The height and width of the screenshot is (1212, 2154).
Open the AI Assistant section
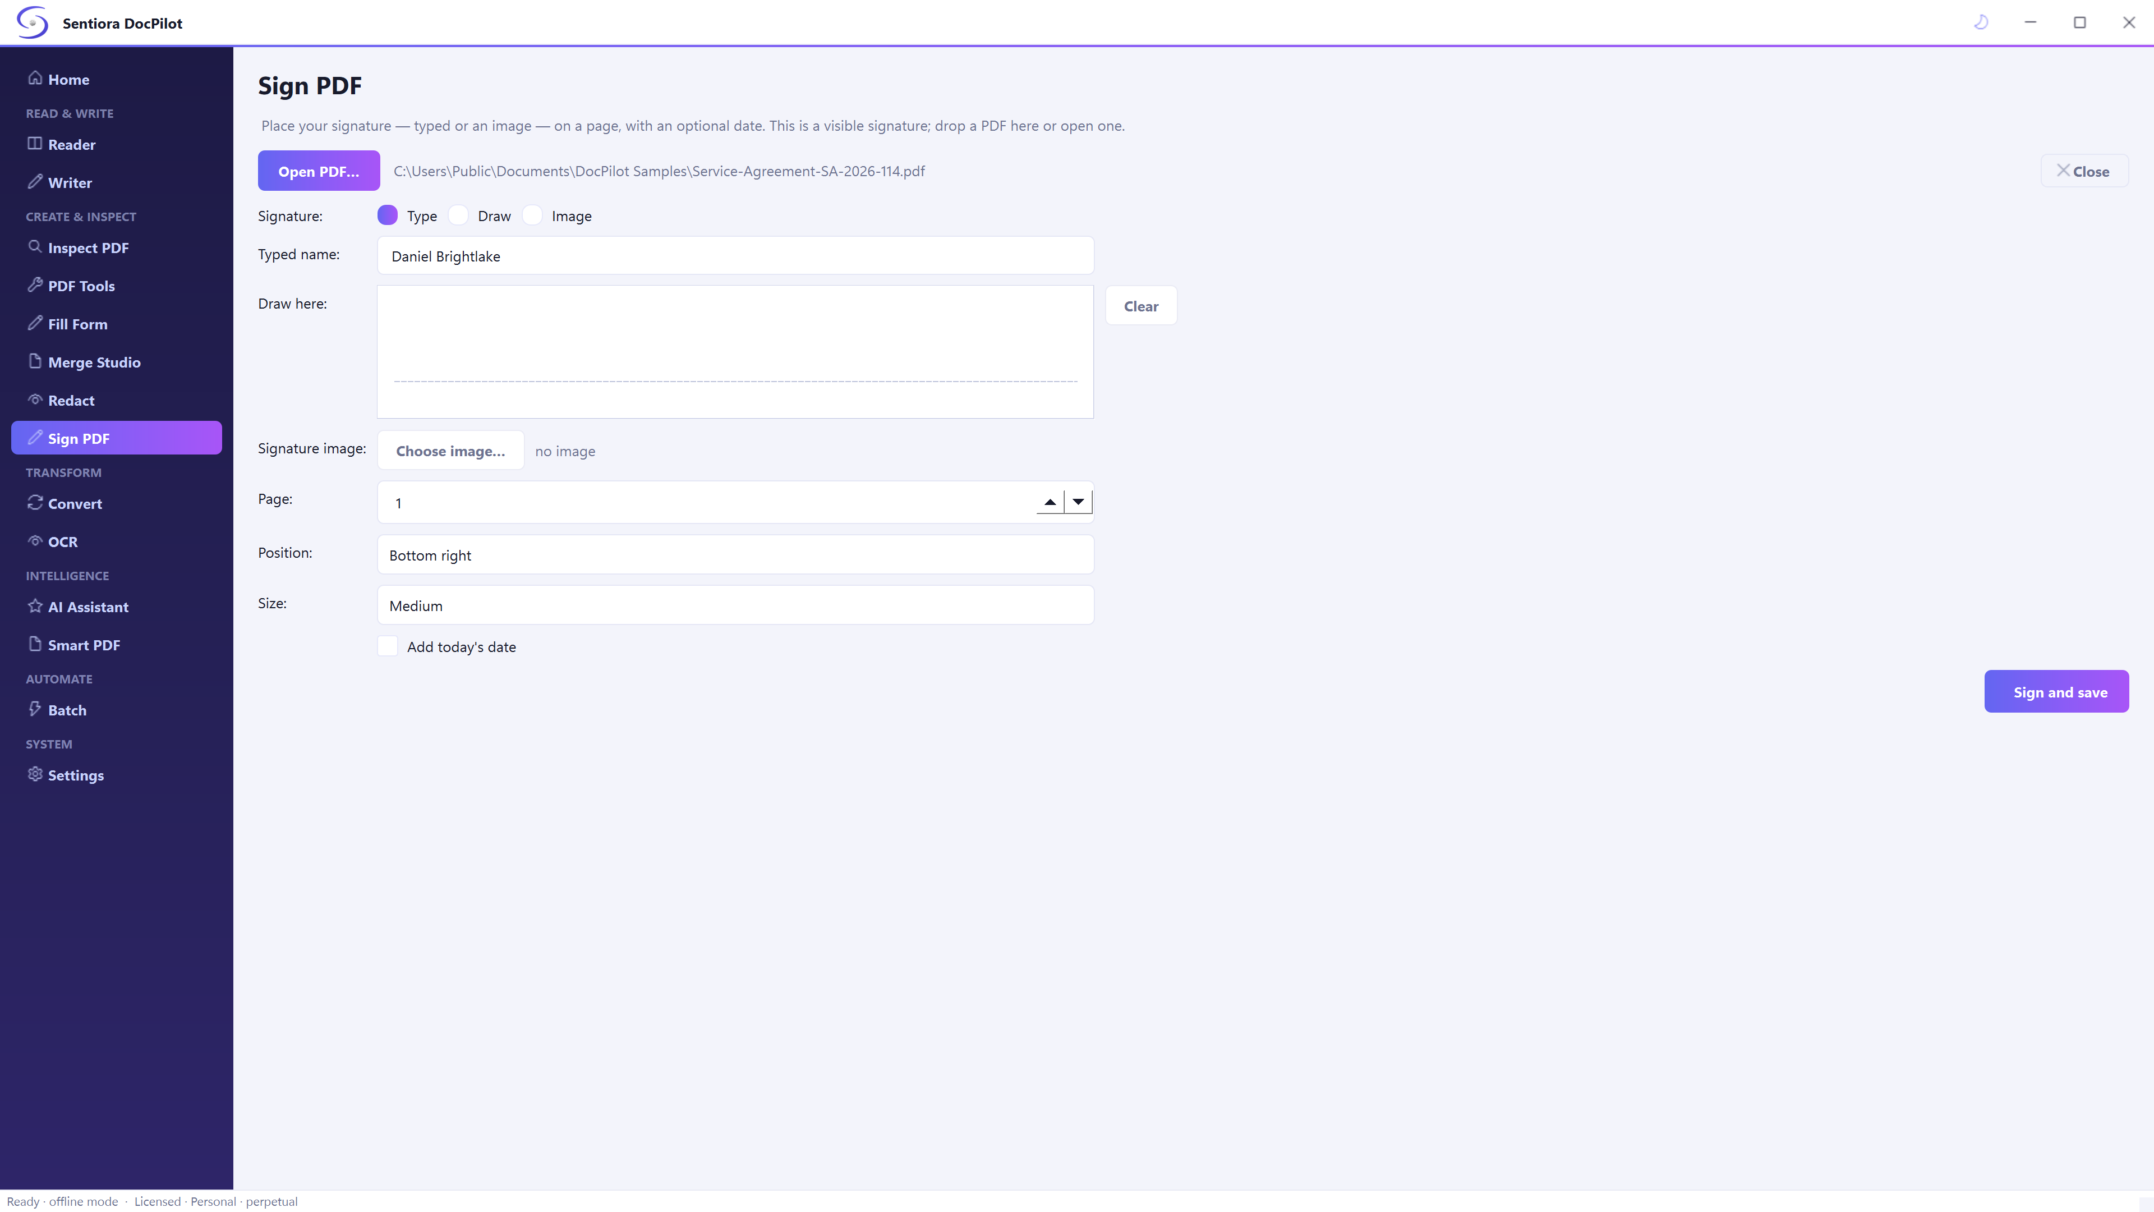[x=116, y=607]
